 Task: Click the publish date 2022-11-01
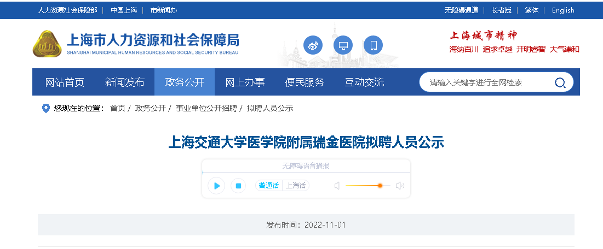coord(325,225)
